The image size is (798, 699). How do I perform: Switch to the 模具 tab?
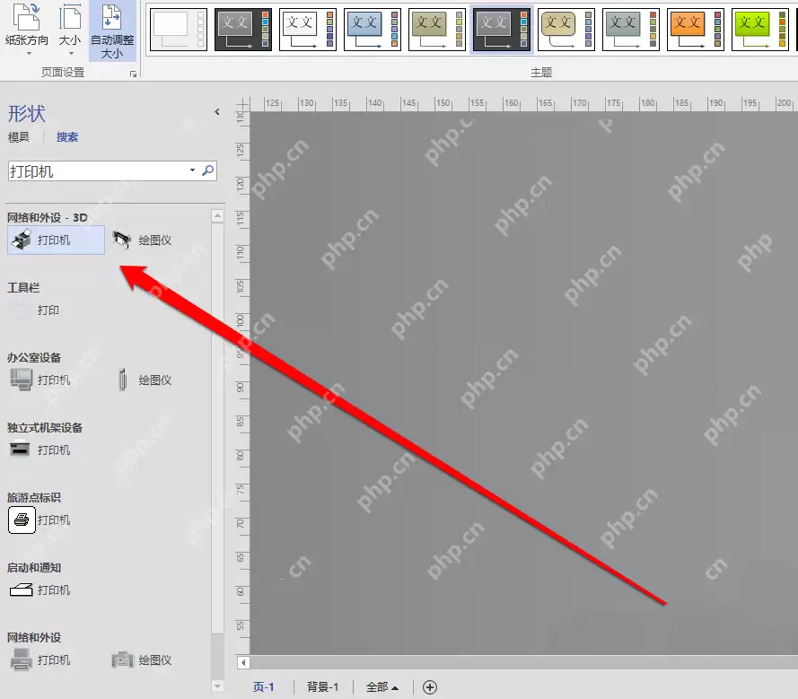tap(21, 136)
